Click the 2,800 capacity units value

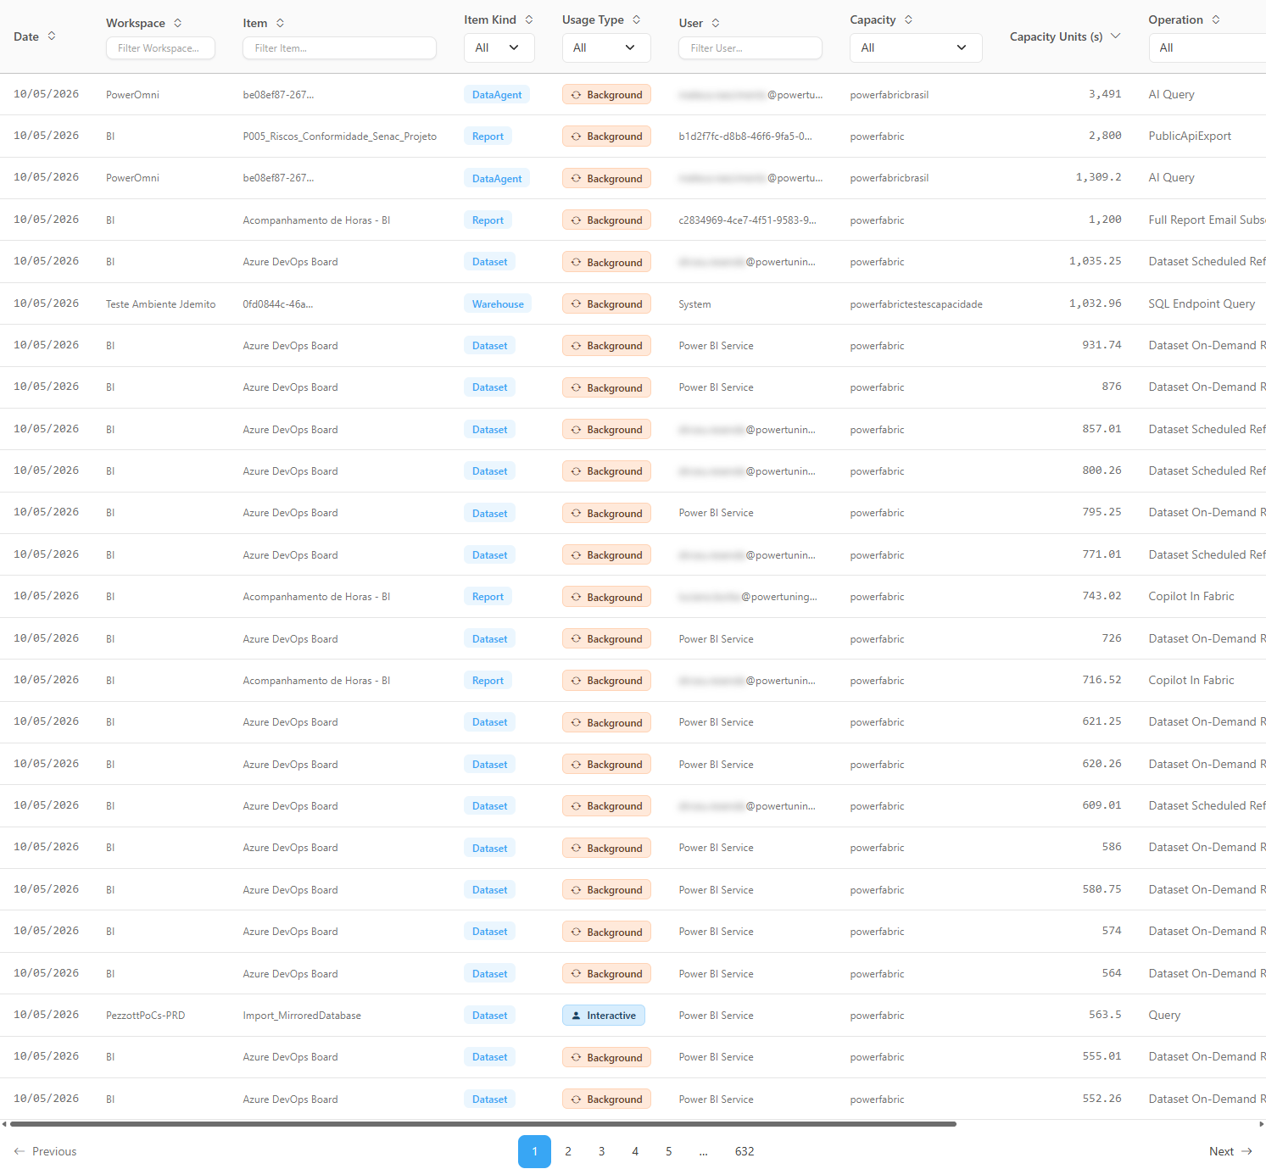tap(1105, 136)
